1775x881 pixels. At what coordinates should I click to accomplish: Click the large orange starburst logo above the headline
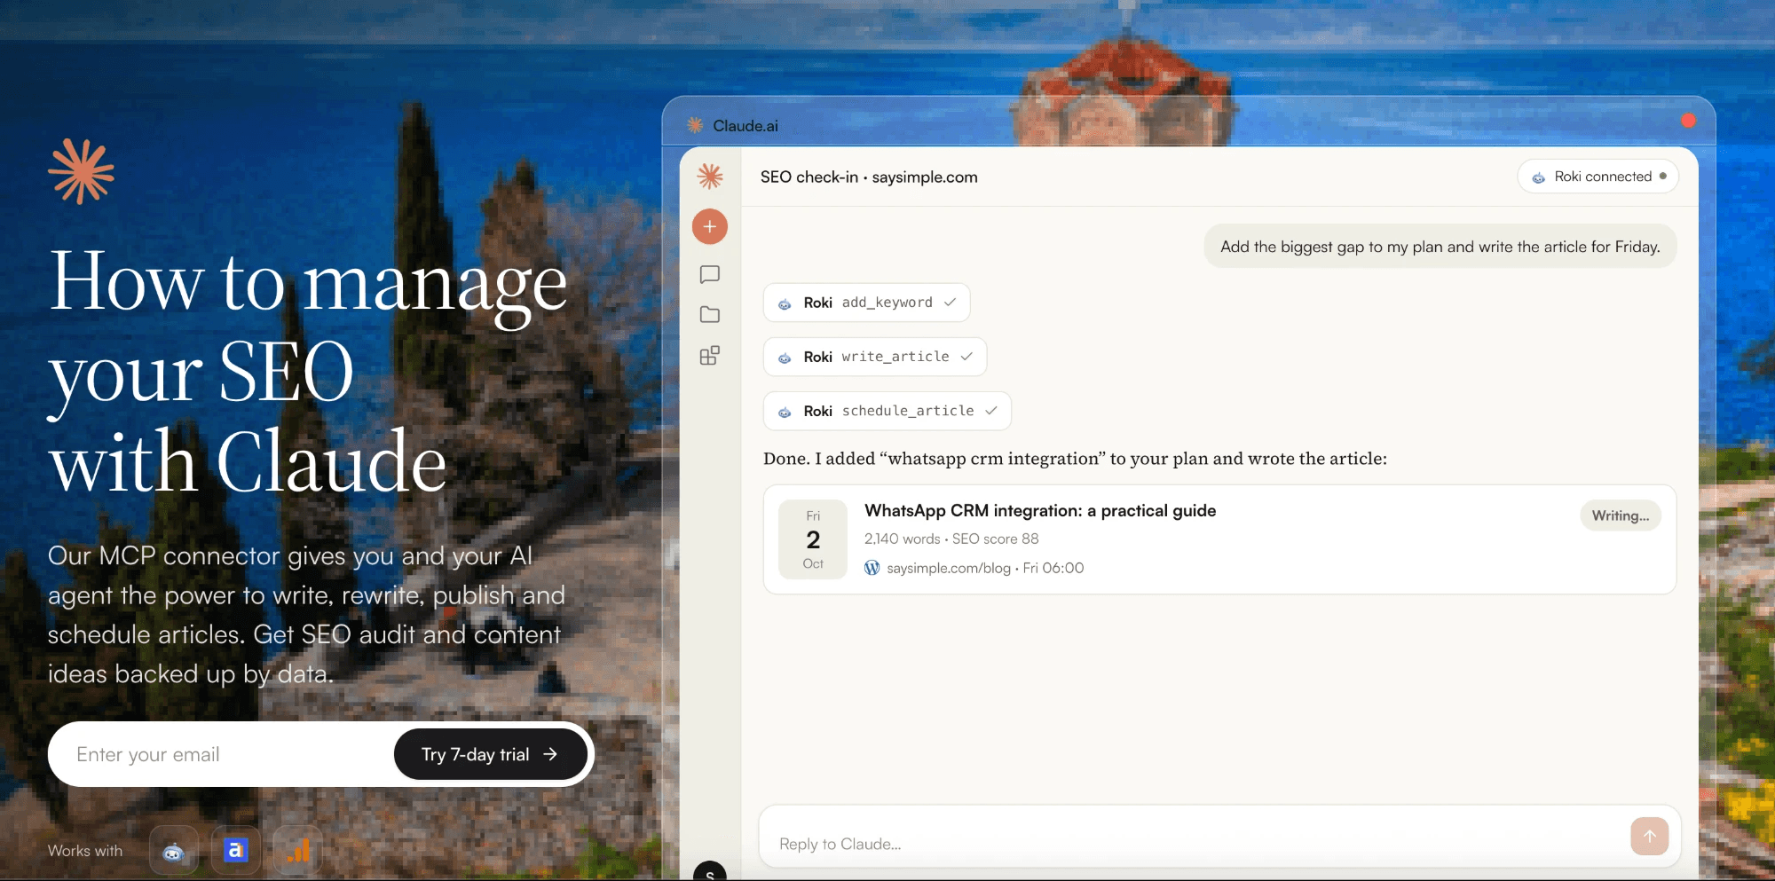pos(82,171)
